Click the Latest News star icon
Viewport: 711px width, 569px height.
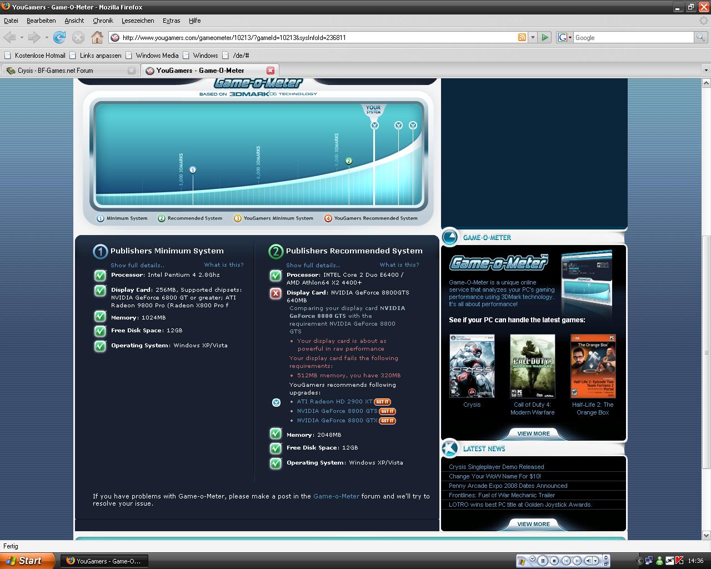click(x=450, y=448)
